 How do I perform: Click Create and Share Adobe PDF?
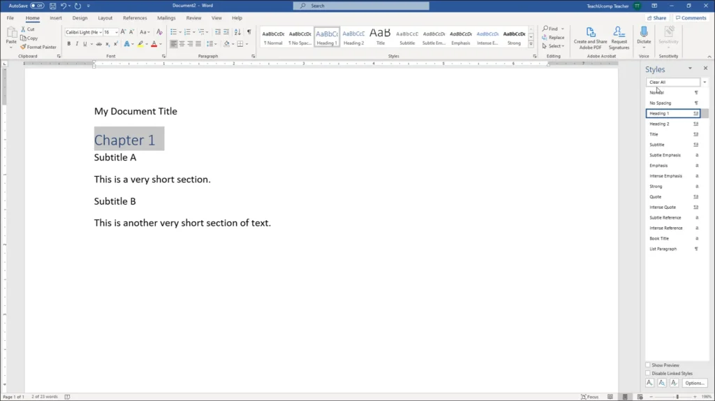click(x=591, y=38)
